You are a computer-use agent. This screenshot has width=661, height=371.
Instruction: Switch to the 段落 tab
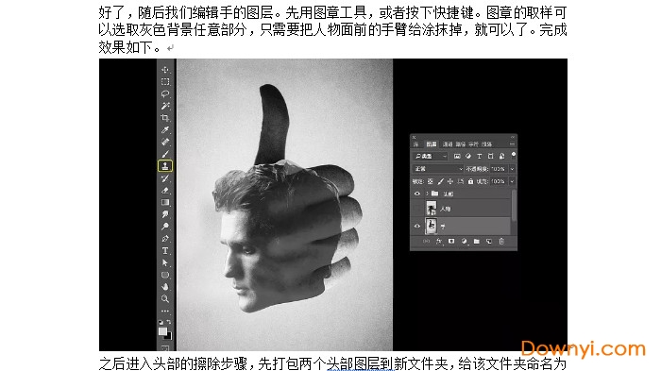coord(486,143)
